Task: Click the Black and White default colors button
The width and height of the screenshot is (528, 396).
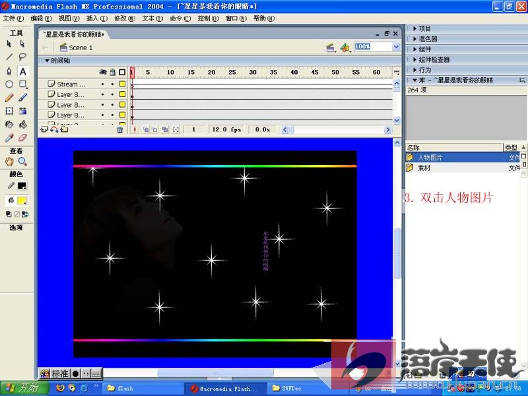Action: point(9,214)
